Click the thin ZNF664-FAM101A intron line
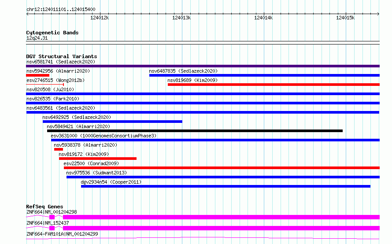392x244 pixels. pyautogui.click(x=203, y=238)
